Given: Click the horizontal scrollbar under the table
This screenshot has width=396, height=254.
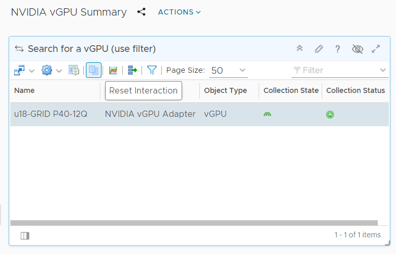Looking at the screenshot, I should pos(194,223).
